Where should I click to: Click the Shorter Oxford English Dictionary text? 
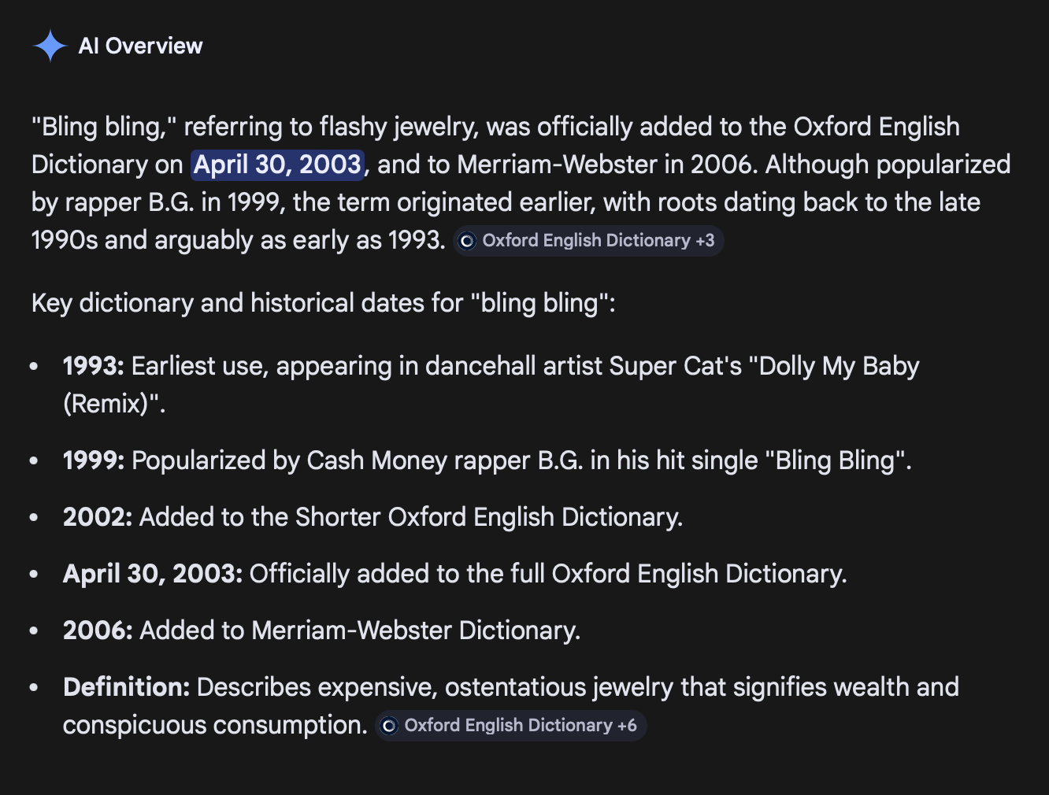(488, 517)
